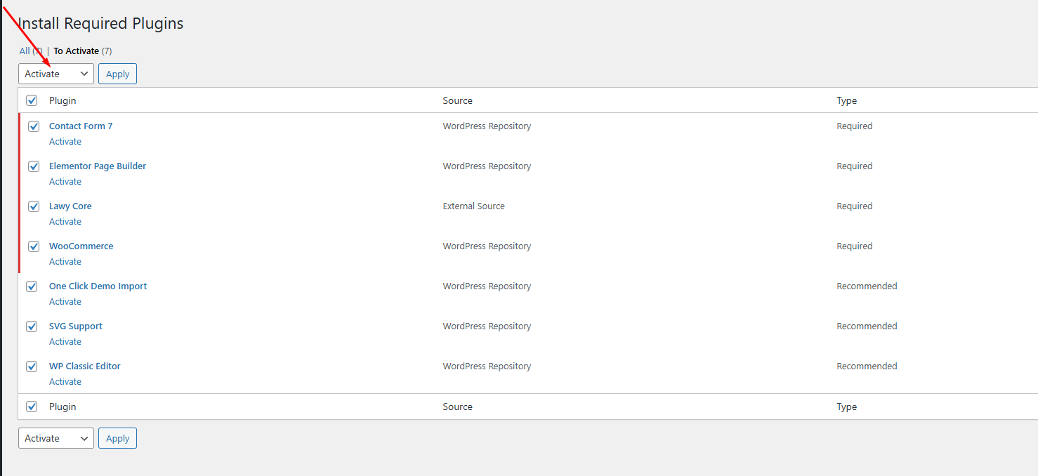The width and height of the screenshot is (1038, 476).
Task: Open the Lawy Core plugin link
Action: pos(70,206)
